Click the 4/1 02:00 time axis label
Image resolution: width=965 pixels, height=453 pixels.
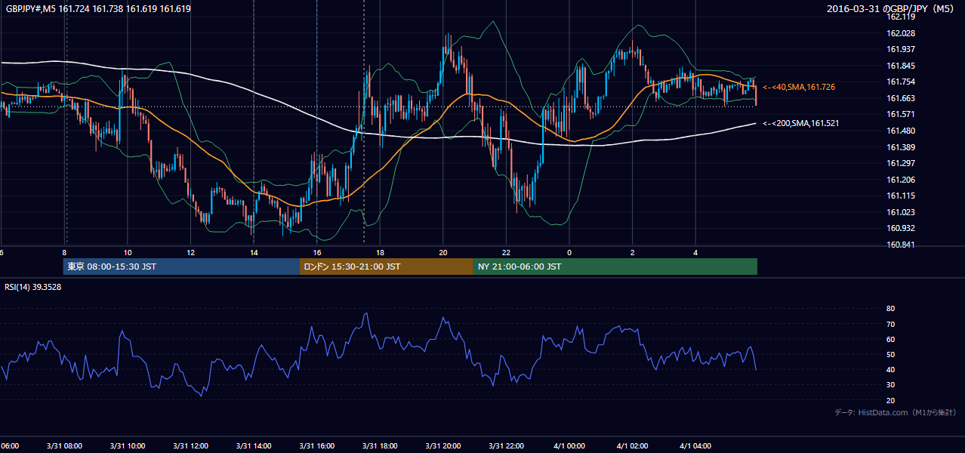[632, 446]
